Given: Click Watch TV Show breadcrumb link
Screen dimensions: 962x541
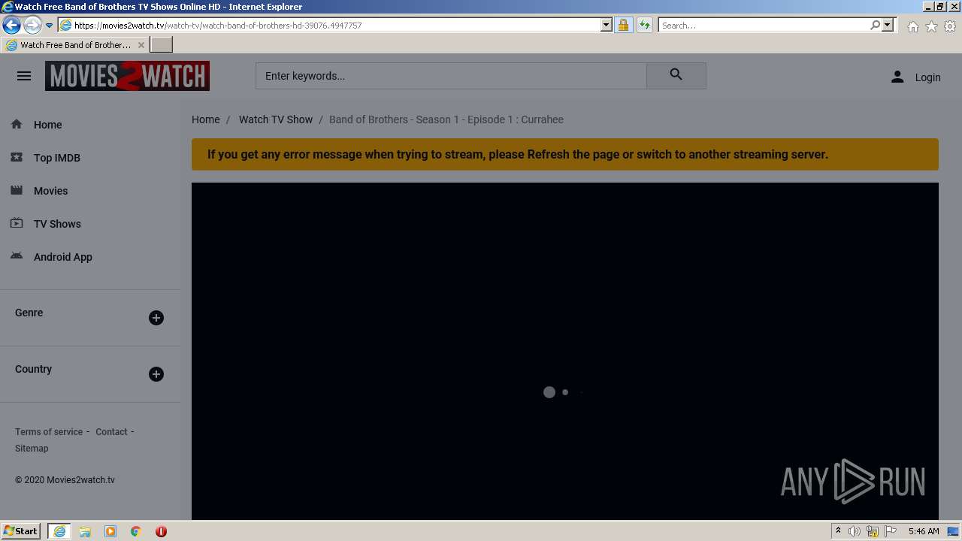Looking at the screenshot, I should tap(276, 119).
